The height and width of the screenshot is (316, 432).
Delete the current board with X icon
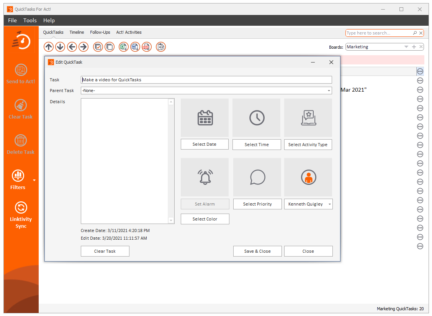421,47
